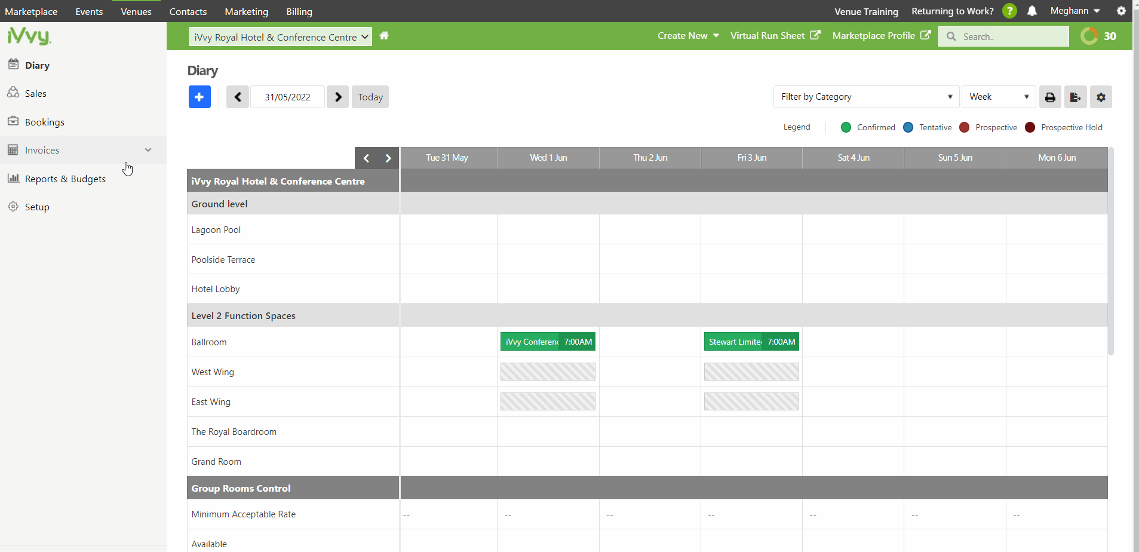Shift diary columns forward with right chevron
Screen dimensions: 1139x552
coord(388,158)
